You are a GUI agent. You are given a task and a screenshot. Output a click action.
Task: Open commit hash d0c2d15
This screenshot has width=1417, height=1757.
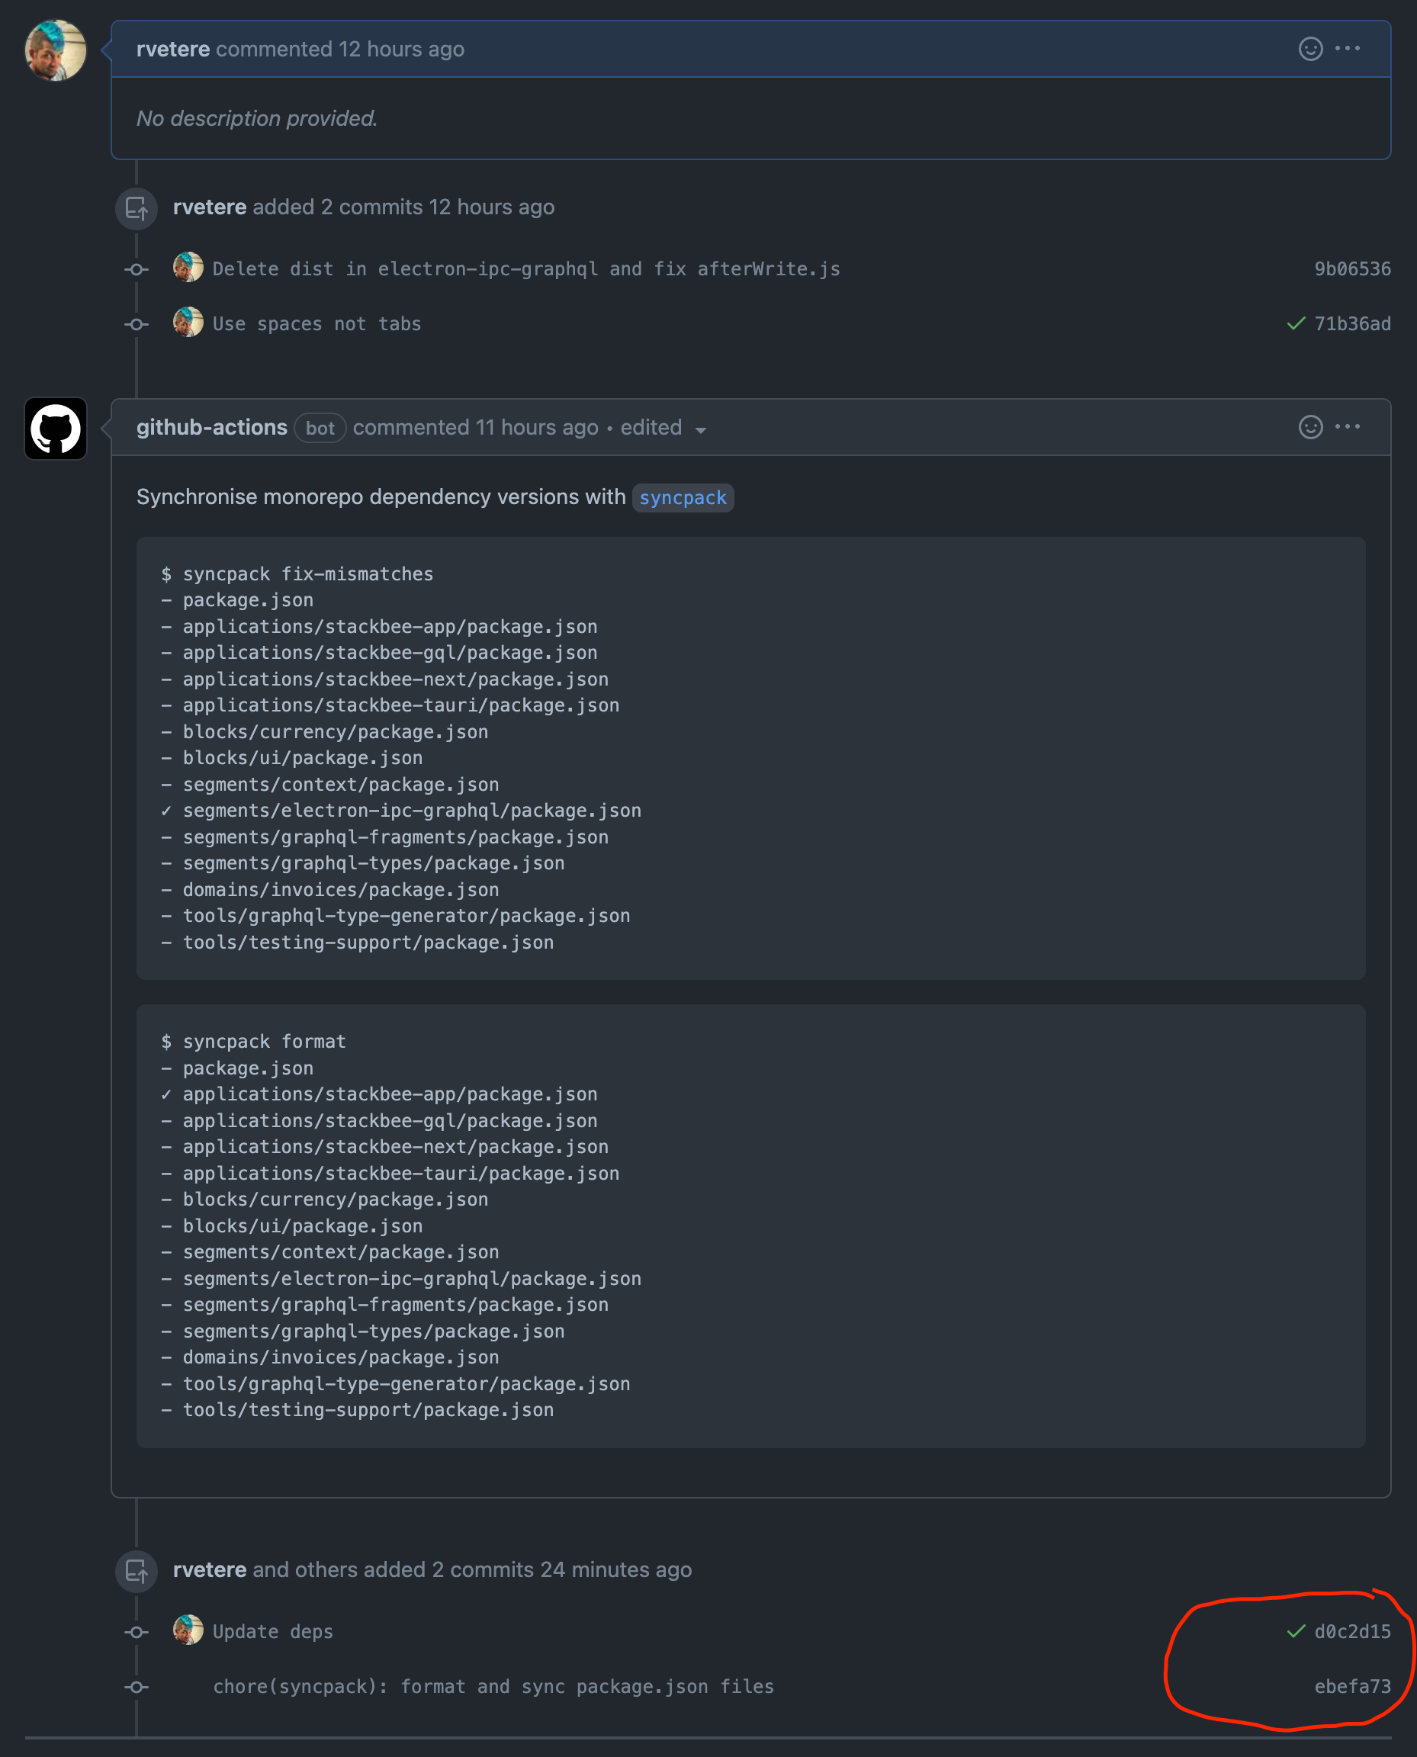coord(1351,1632)
